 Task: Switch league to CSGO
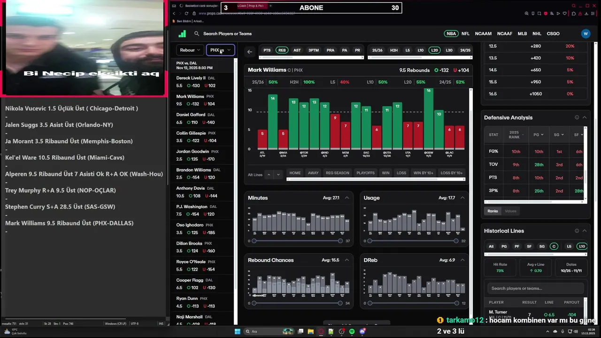(x=553, y=34)
